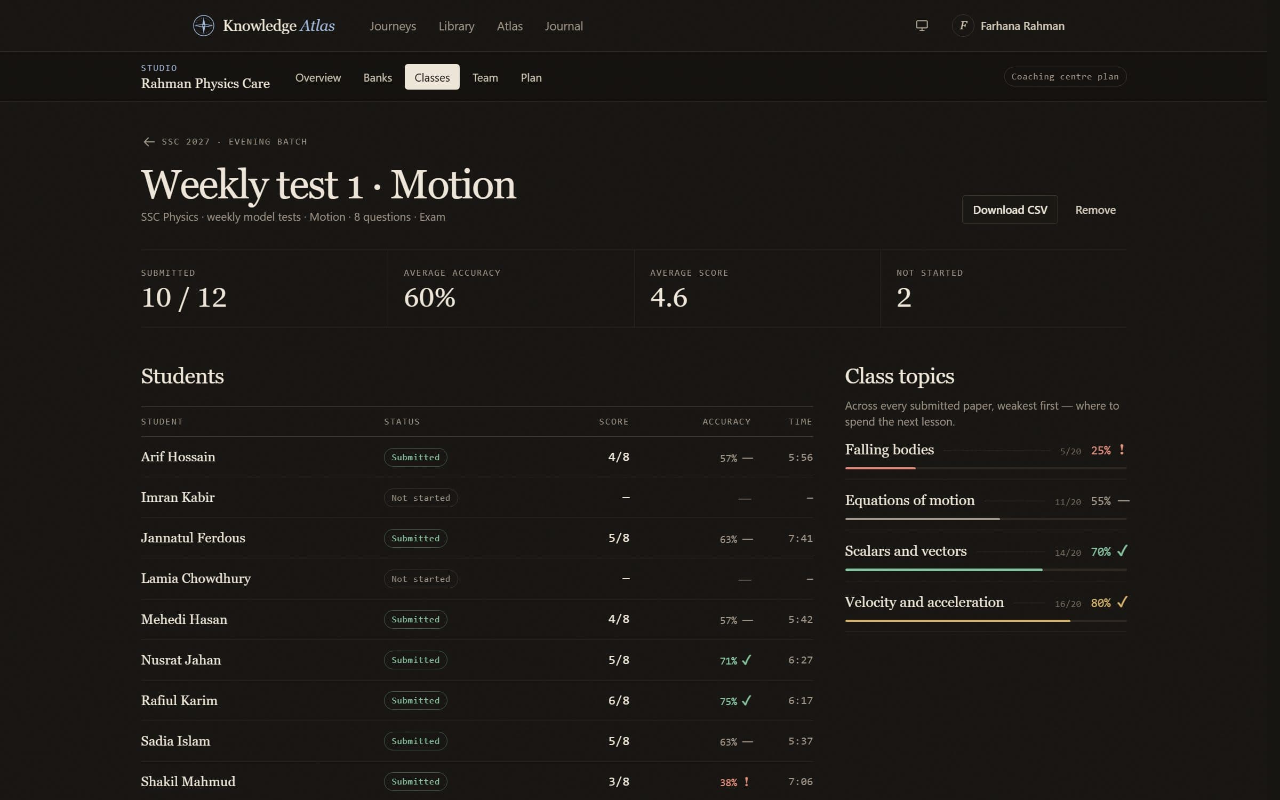Switch to the Team tab
The width and height of the screenshot is (1280, 800).
(x=485, y=77)
